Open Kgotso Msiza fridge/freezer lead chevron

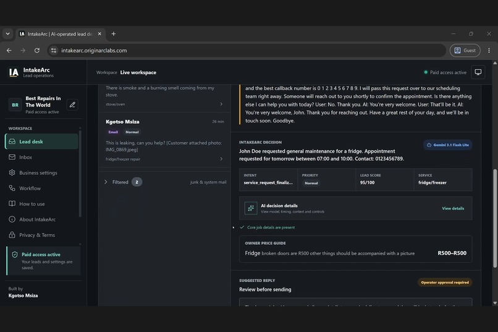coord(221,159)
